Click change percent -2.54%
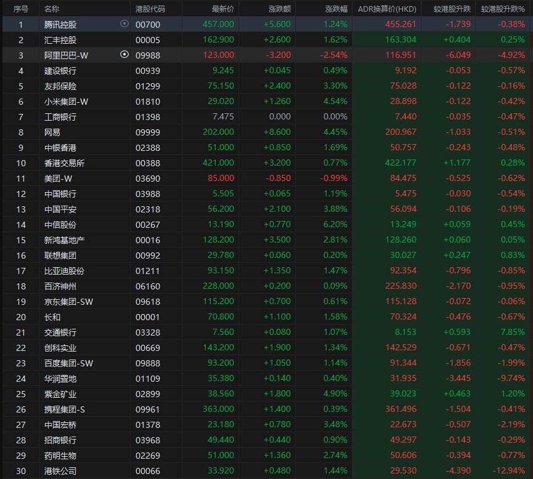 [334, 55]
